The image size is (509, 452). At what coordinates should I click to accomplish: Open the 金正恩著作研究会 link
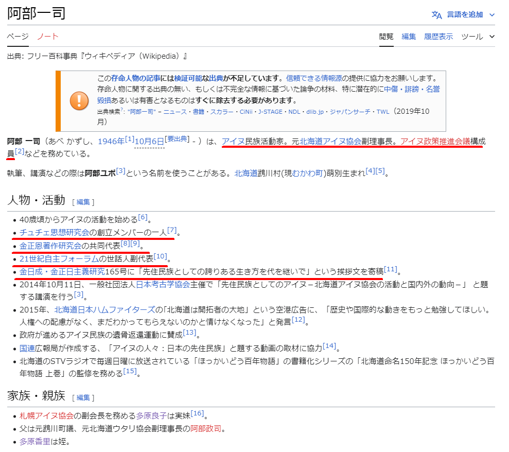[50, 246]
